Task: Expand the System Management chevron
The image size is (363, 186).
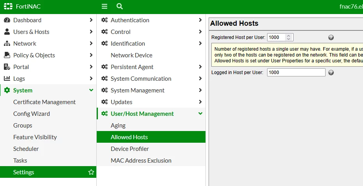Action: [x=200, y=90]
